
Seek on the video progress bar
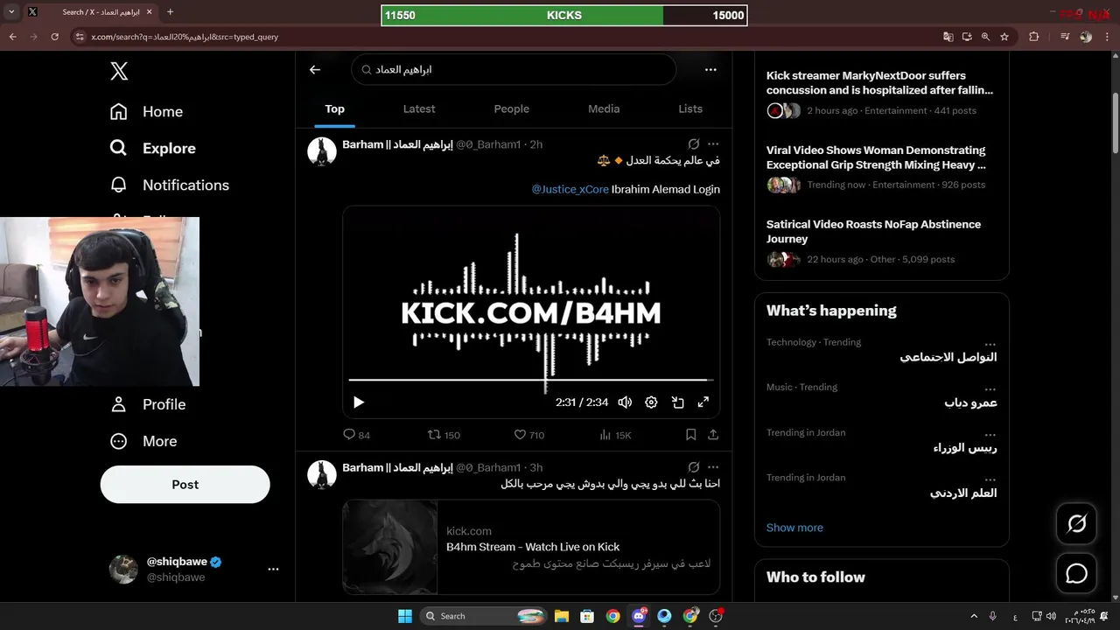(x=531, y=380)
